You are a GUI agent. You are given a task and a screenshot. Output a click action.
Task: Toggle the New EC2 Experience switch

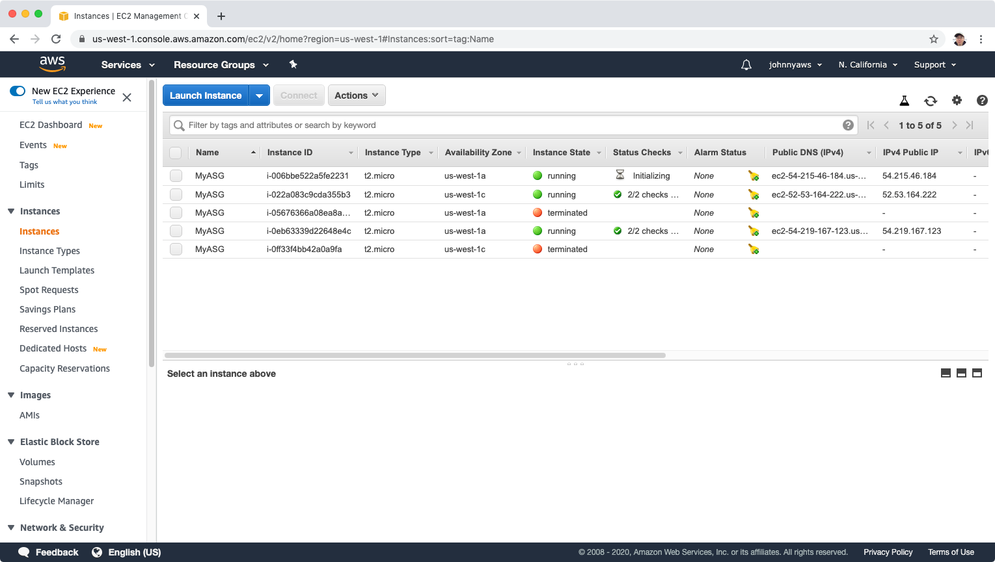pos(18,91)
